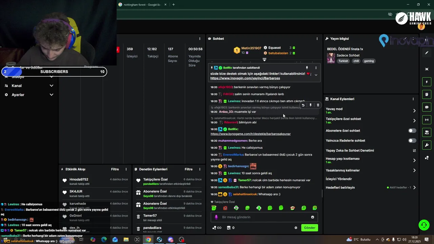Click the clip capture icon in right sidebar
Image resolution: width=434 pixels, height=244 pixels.
click(427, 69)
